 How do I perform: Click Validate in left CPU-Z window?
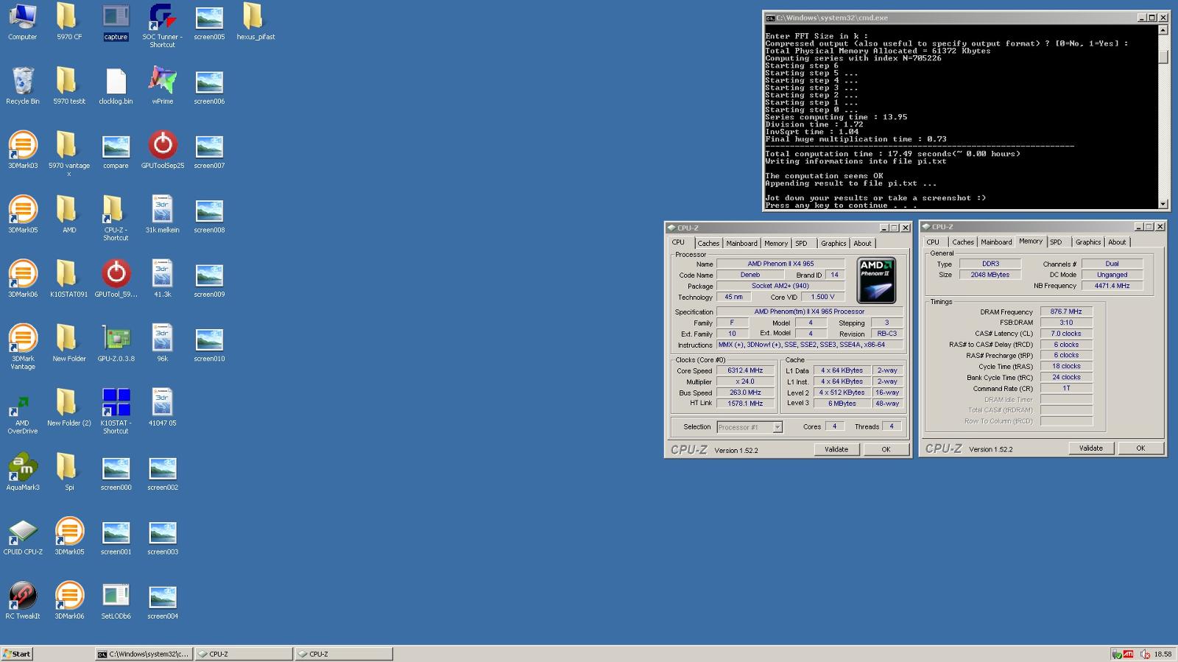tap(836, 449)
